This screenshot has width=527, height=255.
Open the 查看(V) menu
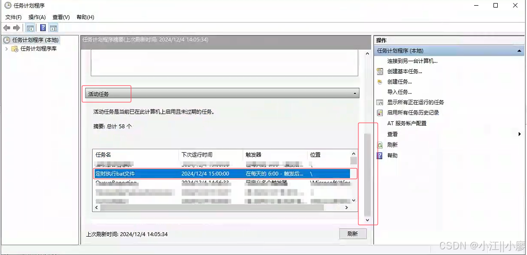coord(61,17)
